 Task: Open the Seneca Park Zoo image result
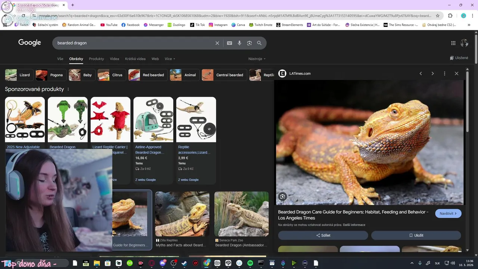241,220
